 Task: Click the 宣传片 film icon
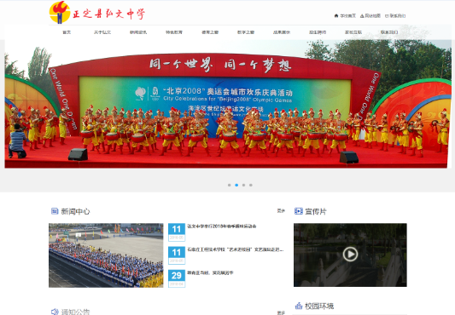pyautogui.click(x=298, y=211)
